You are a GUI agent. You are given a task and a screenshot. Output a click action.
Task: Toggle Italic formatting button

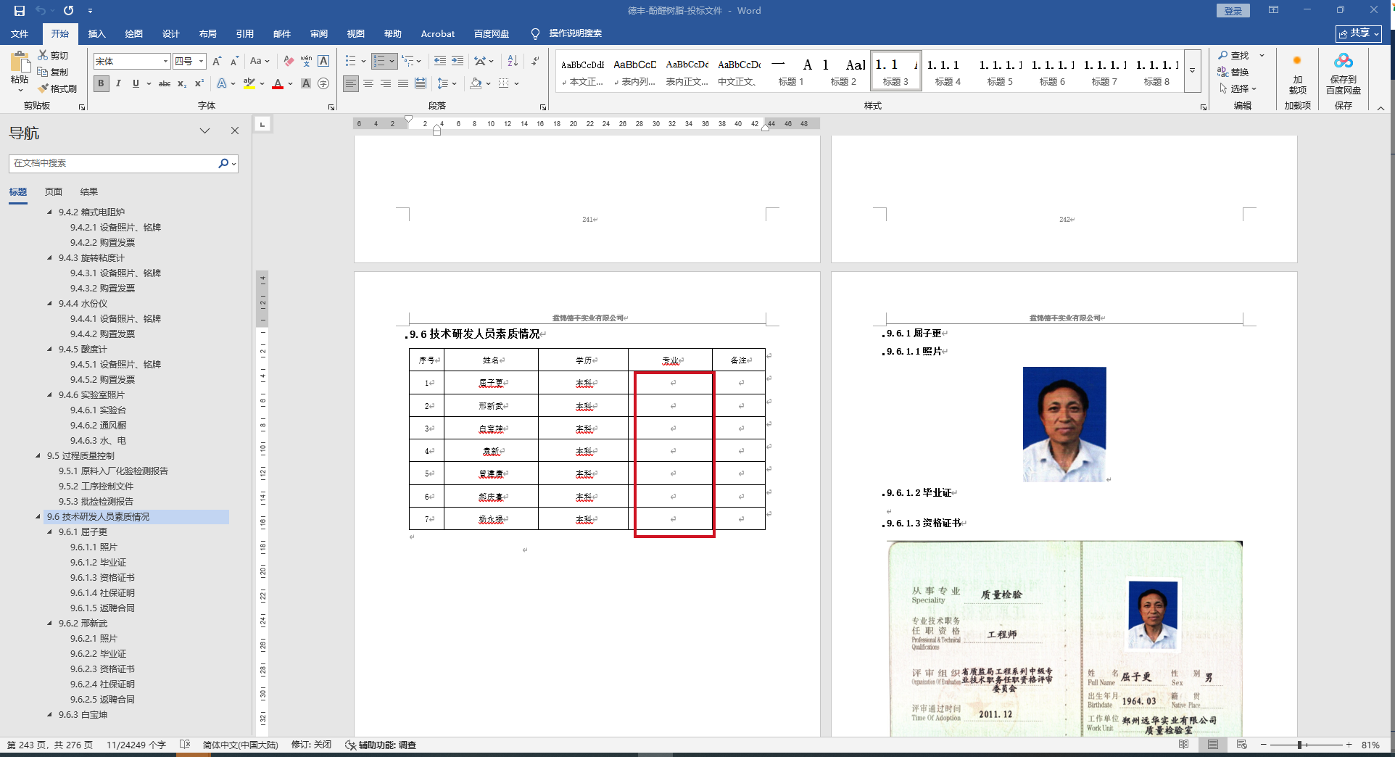[x=118, y=83]
